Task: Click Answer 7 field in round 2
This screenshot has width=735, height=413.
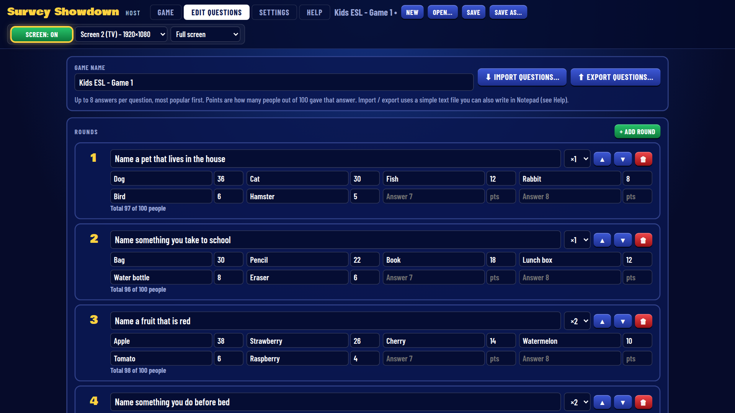Action: [x=434, y=277]
